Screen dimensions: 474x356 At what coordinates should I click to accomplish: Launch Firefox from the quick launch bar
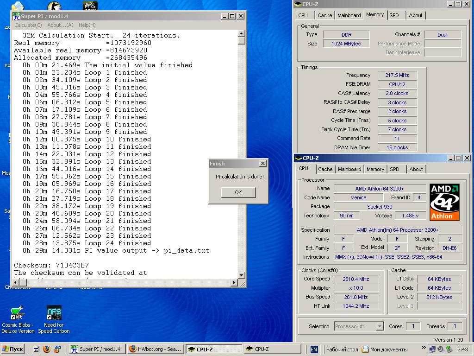47,349
